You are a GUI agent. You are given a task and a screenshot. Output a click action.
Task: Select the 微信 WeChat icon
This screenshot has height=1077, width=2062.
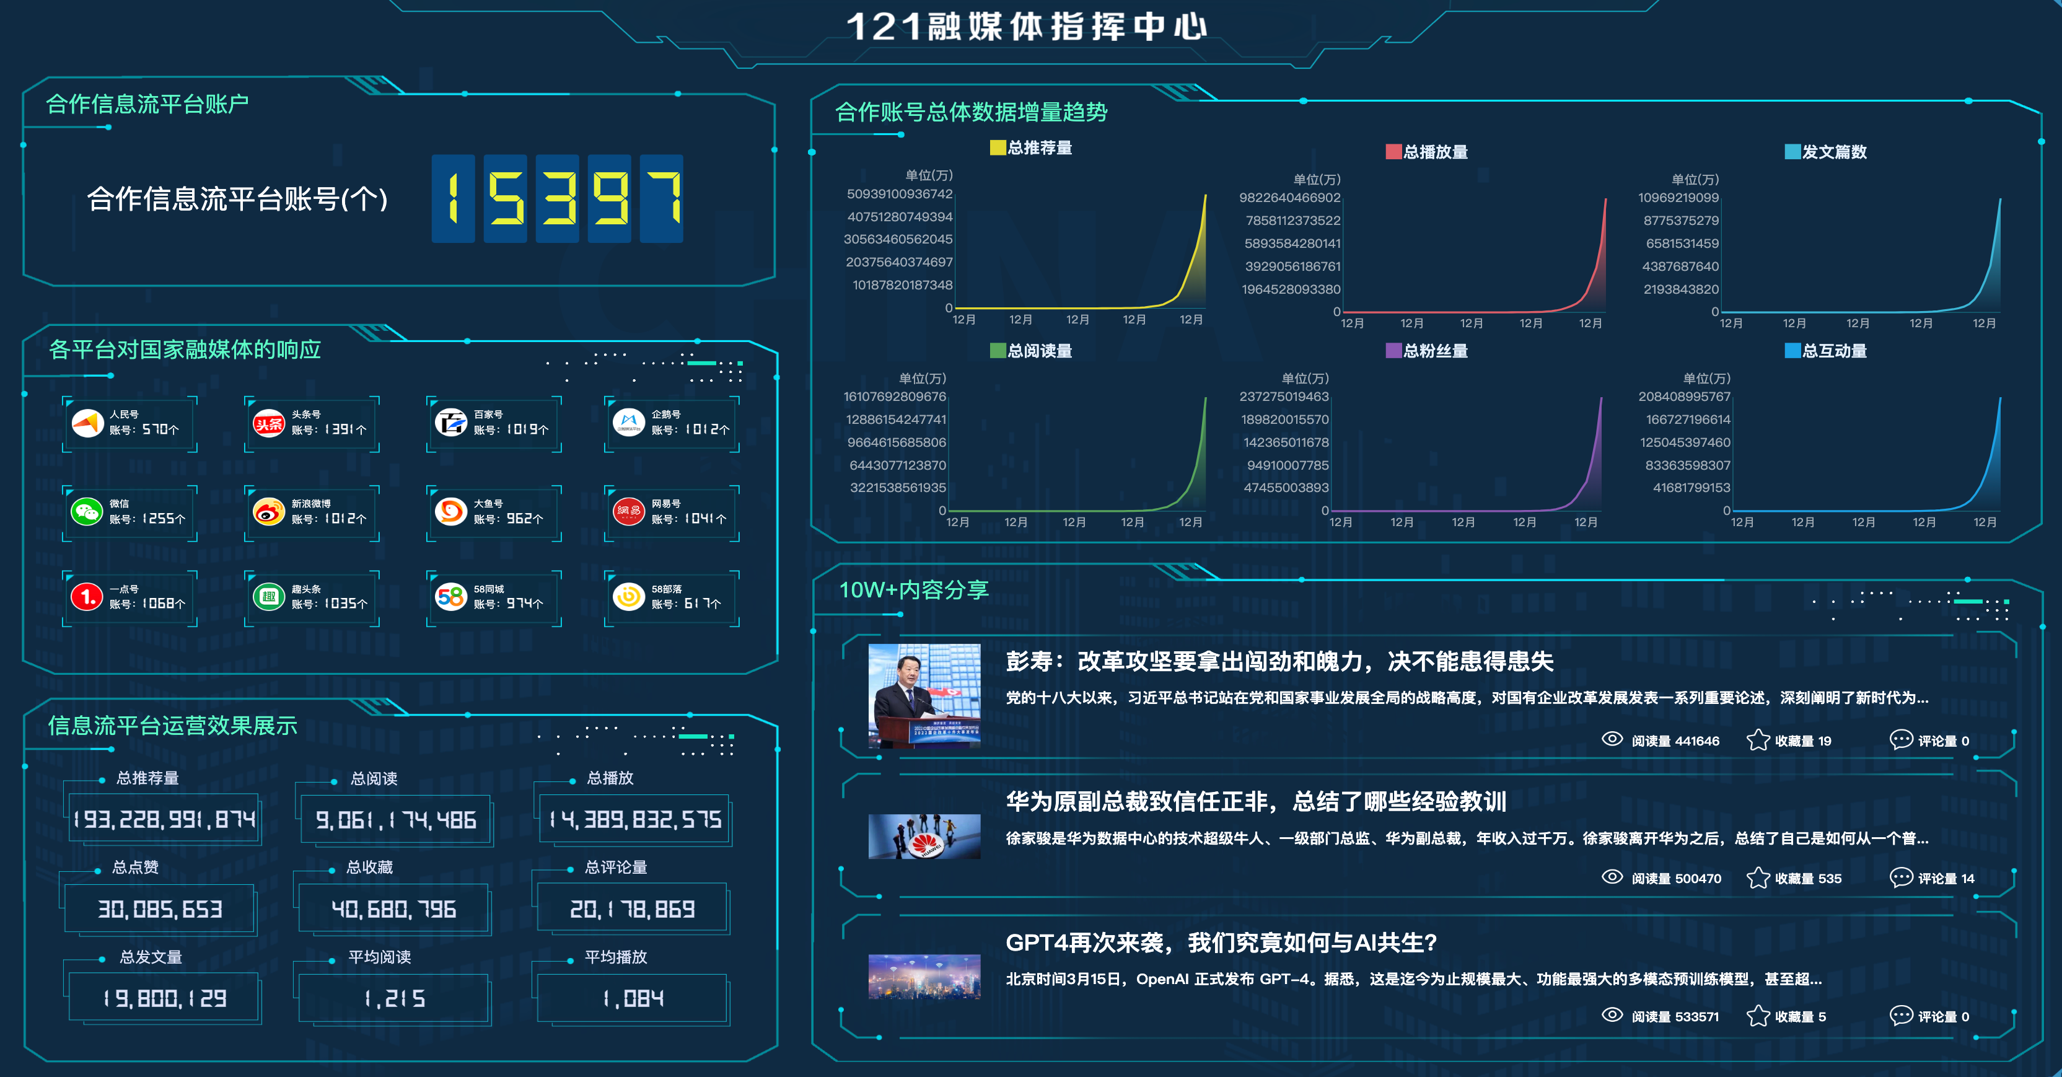pyautogui.click(x=88, y=512)
